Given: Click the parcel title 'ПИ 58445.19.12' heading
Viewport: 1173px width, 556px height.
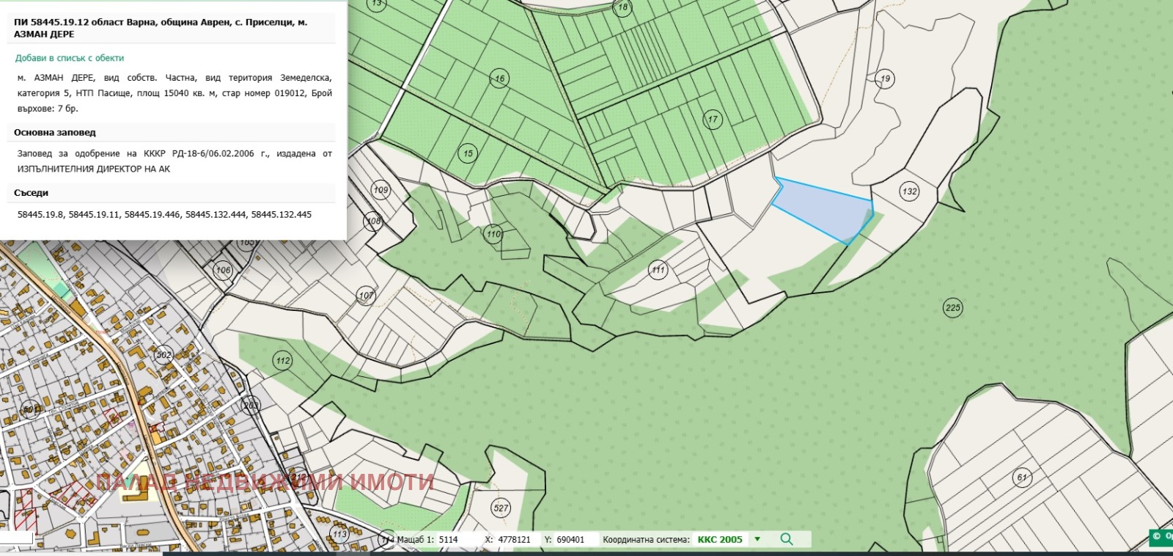Looking at the screenshot, I should [161, 28].
